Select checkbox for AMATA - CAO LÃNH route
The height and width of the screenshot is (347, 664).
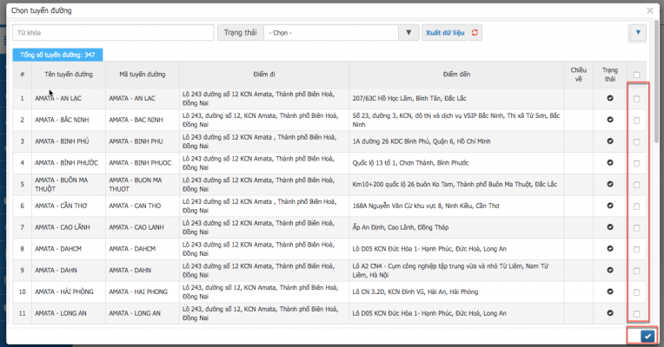637,227
